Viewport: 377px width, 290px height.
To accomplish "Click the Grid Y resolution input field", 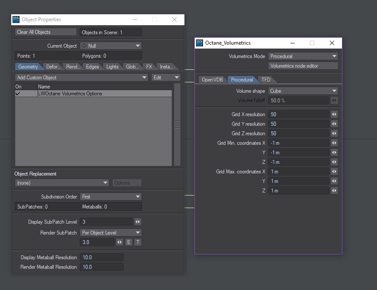I will 298,124.
